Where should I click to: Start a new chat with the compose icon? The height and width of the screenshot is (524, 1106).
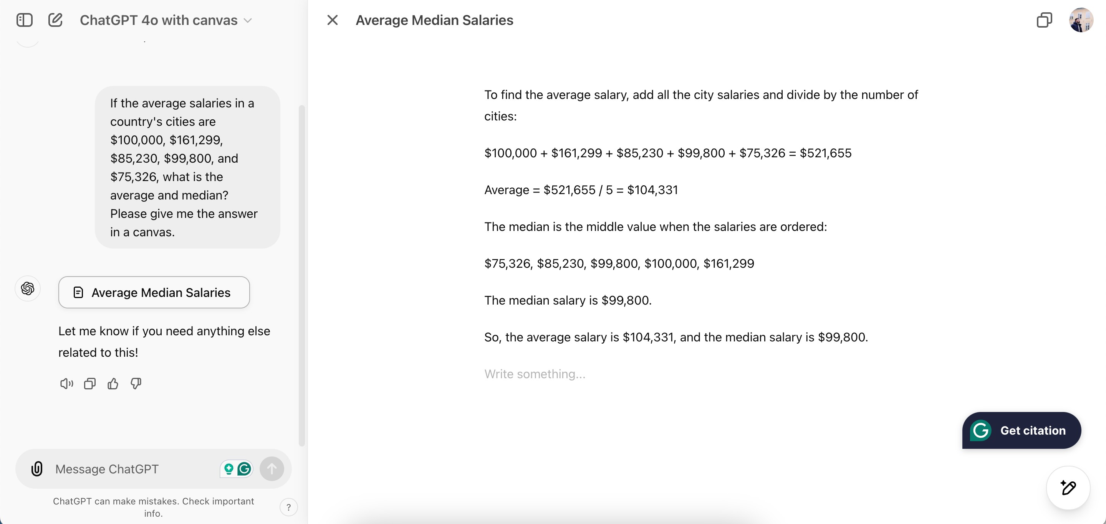click(55, 20)
